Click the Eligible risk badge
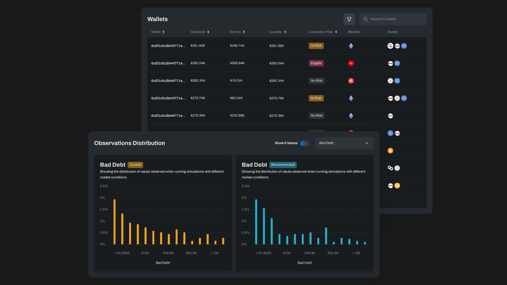The height and width of the screenshot is (285, 507). (316, 63)
